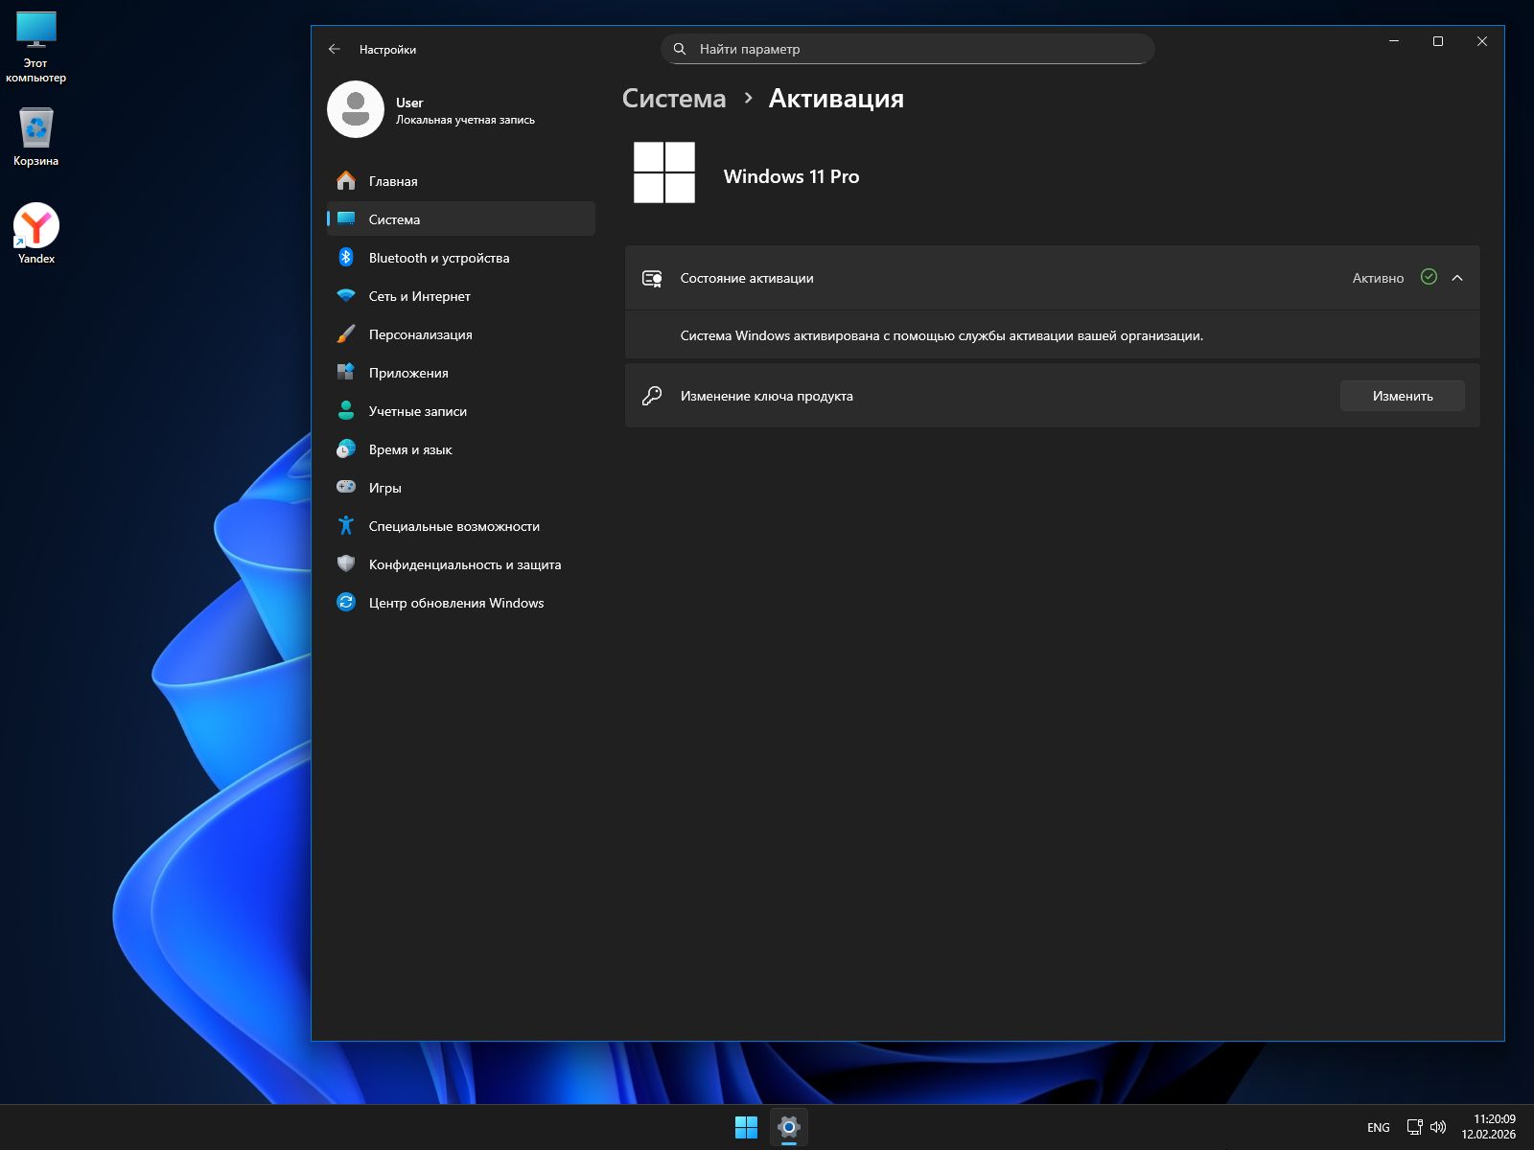The height and width of the screenshot is (1150, 1534).
Task: Focus the Найти параметр search field
Action: (x=907, y=49)
